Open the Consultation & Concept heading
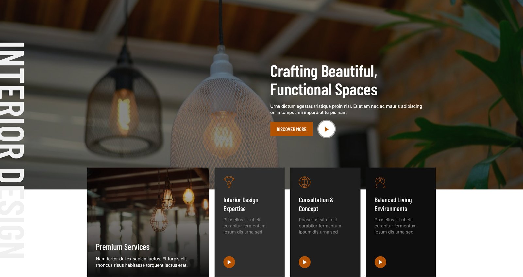This screenshot has width=523, height=277. (316, 204)
